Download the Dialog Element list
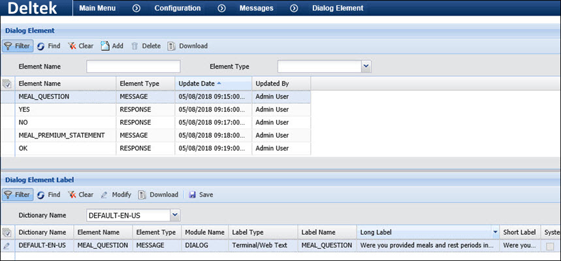 click(x=187, y=46)
